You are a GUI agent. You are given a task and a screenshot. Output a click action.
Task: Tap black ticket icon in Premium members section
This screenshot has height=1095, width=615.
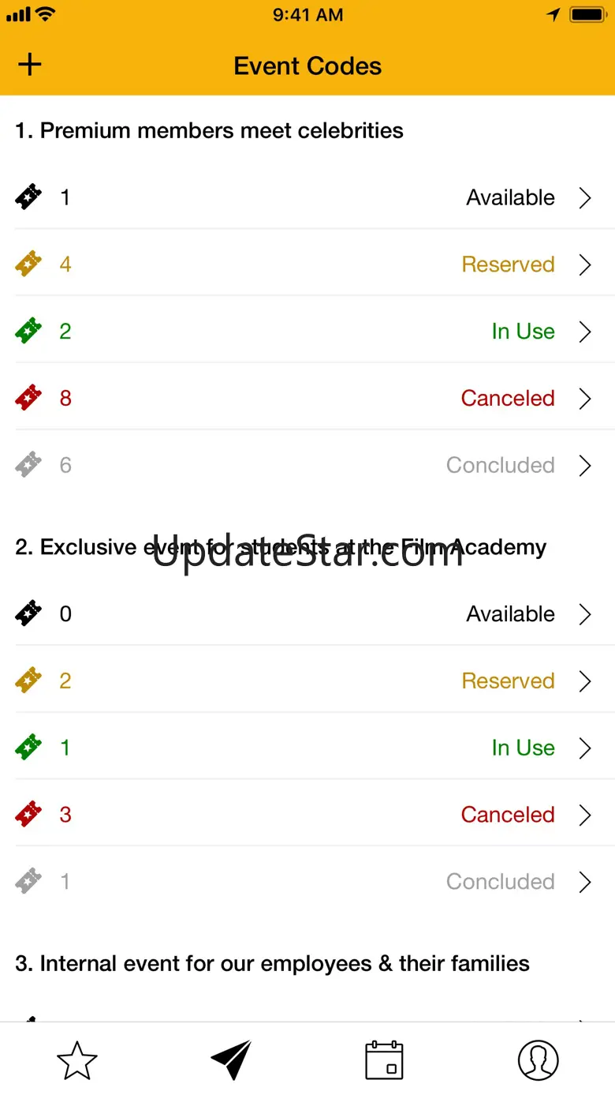pyautogui.click(x=28, y=197)
